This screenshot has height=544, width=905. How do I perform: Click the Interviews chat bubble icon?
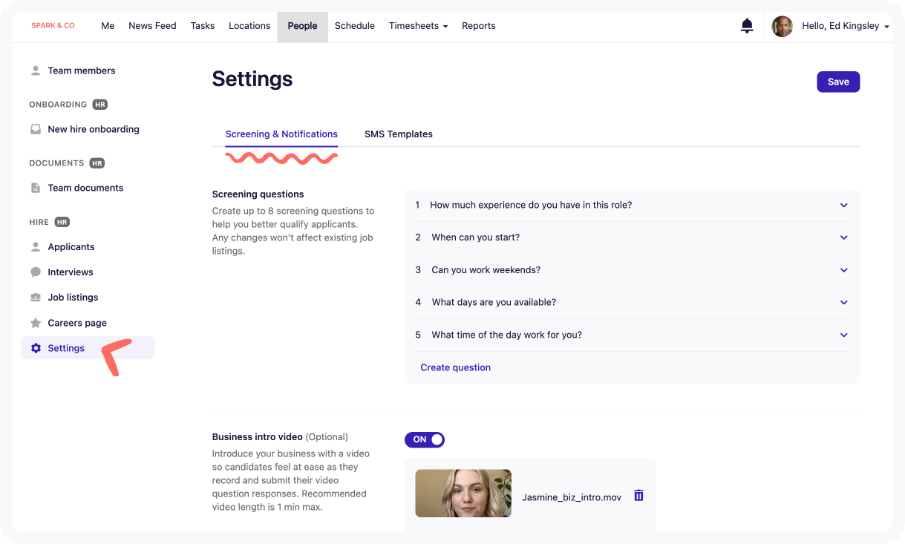pos(36,272)
